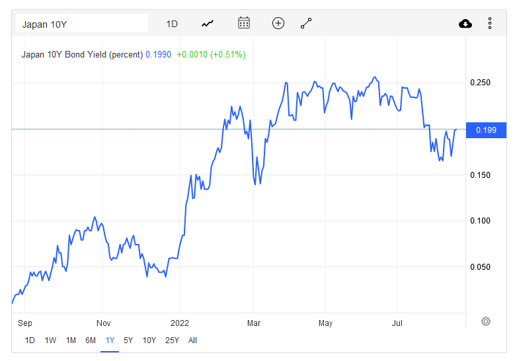The image size is (515, 361).
Task: Change chart type with line chart icon
Action: pos(208,24)
